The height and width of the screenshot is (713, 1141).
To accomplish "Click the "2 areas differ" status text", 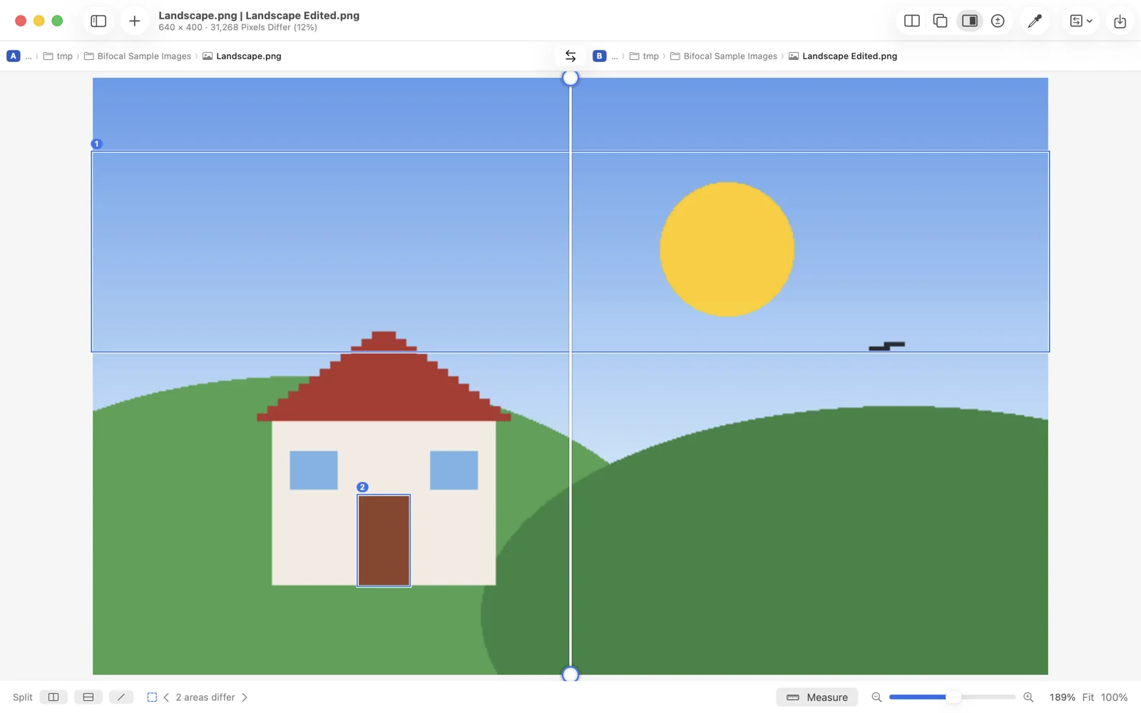I will pyautogui.click(x=205, y=697).
